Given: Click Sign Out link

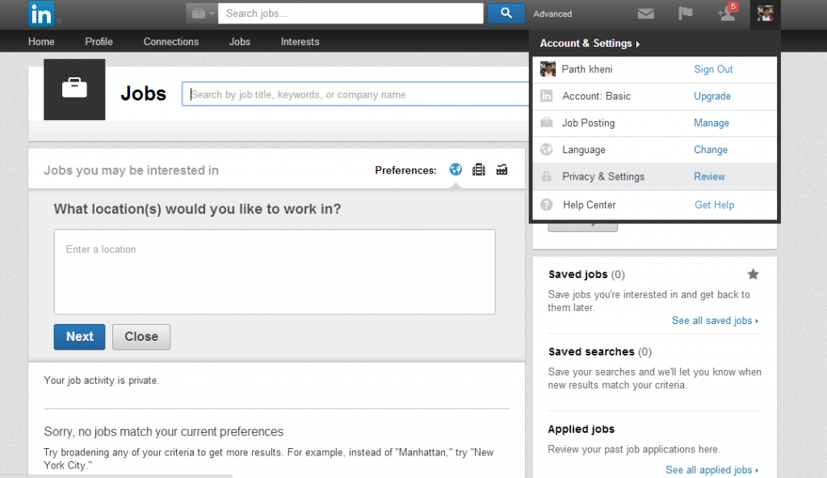Looking at the screenshot, I should pyautogui.click(x=713, y=69).
